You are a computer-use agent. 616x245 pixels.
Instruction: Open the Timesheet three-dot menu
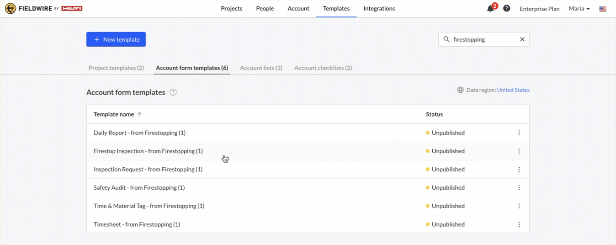click(x=519, y=224)
